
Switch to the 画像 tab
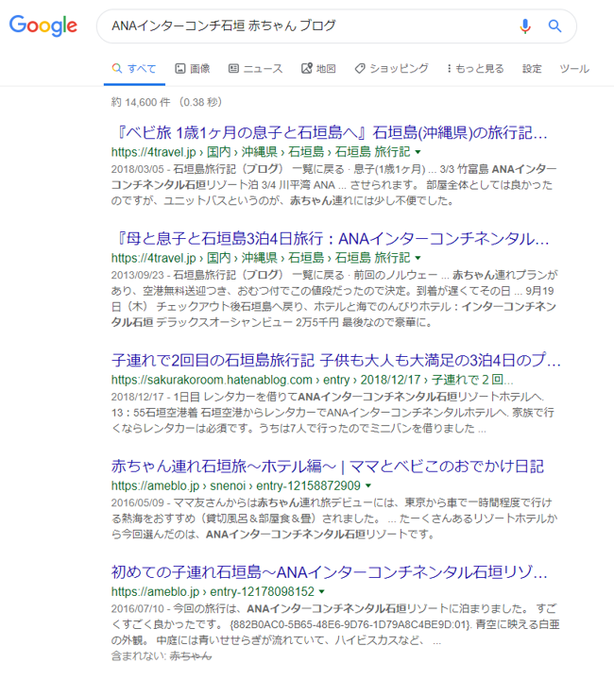coord(193,69)
